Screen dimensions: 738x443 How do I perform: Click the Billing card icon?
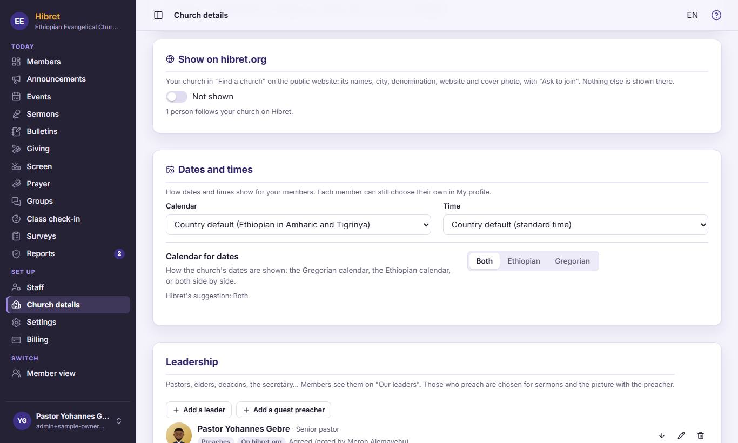point(16,339)
